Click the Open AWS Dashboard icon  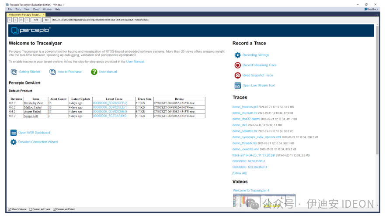pyautogui.click(x=13, y=133)
